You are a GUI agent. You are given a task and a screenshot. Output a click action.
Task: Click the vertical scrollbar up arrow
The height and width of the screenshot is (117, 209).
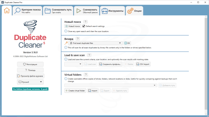point(206,17)
